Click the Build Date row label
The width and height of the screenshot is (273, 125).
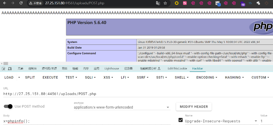(x=74, y=48)
